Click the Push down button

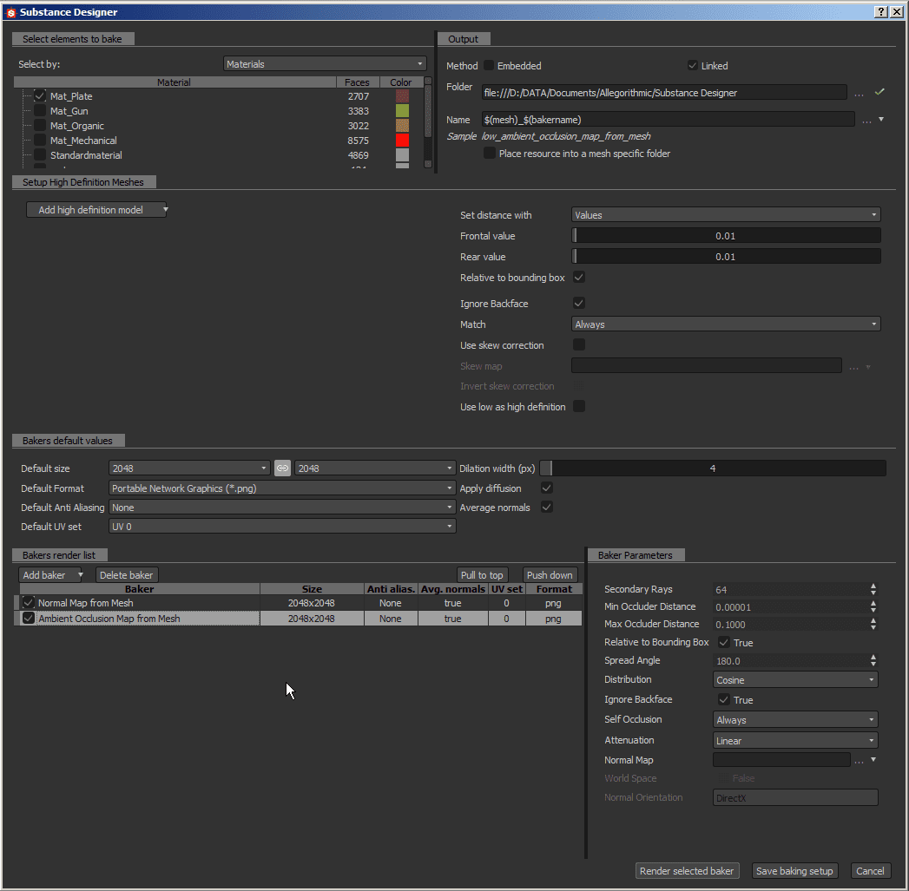pyautogui.click(x=550, y=574)
